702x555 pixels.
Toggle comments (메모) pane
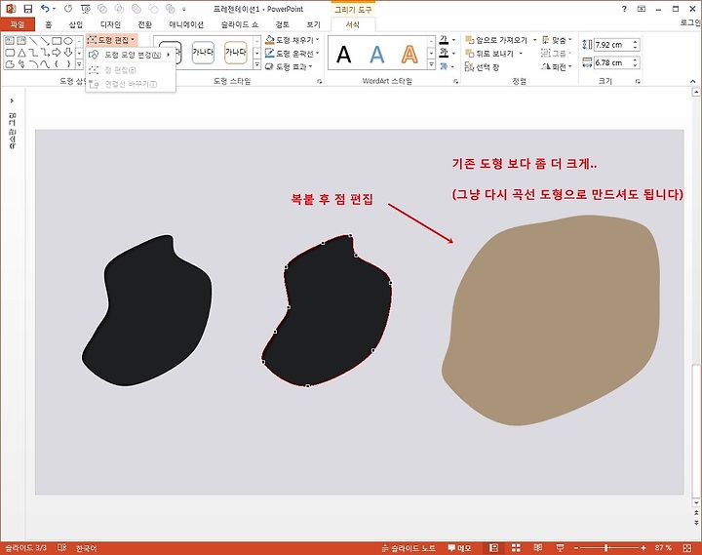point(459,548)
